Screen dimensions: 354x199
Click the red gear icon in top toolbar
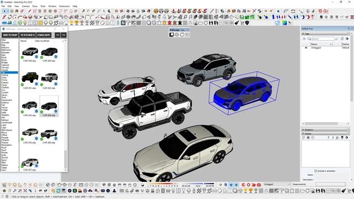[x=320, y=11]
